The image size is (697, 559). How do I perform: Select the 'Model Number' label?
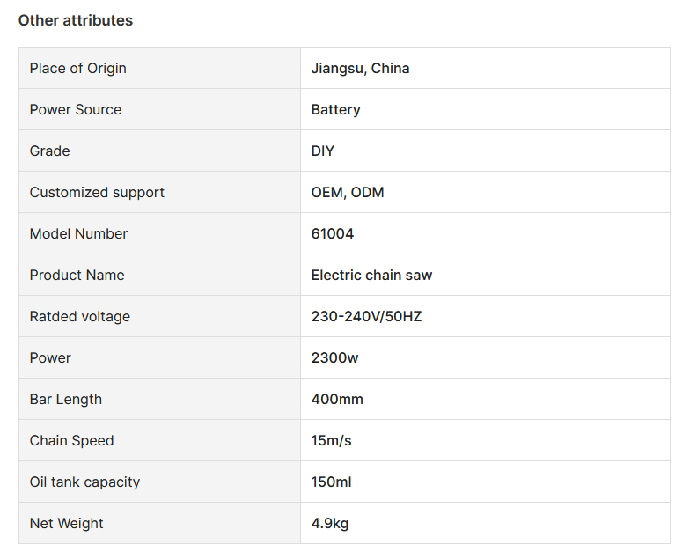78,233
